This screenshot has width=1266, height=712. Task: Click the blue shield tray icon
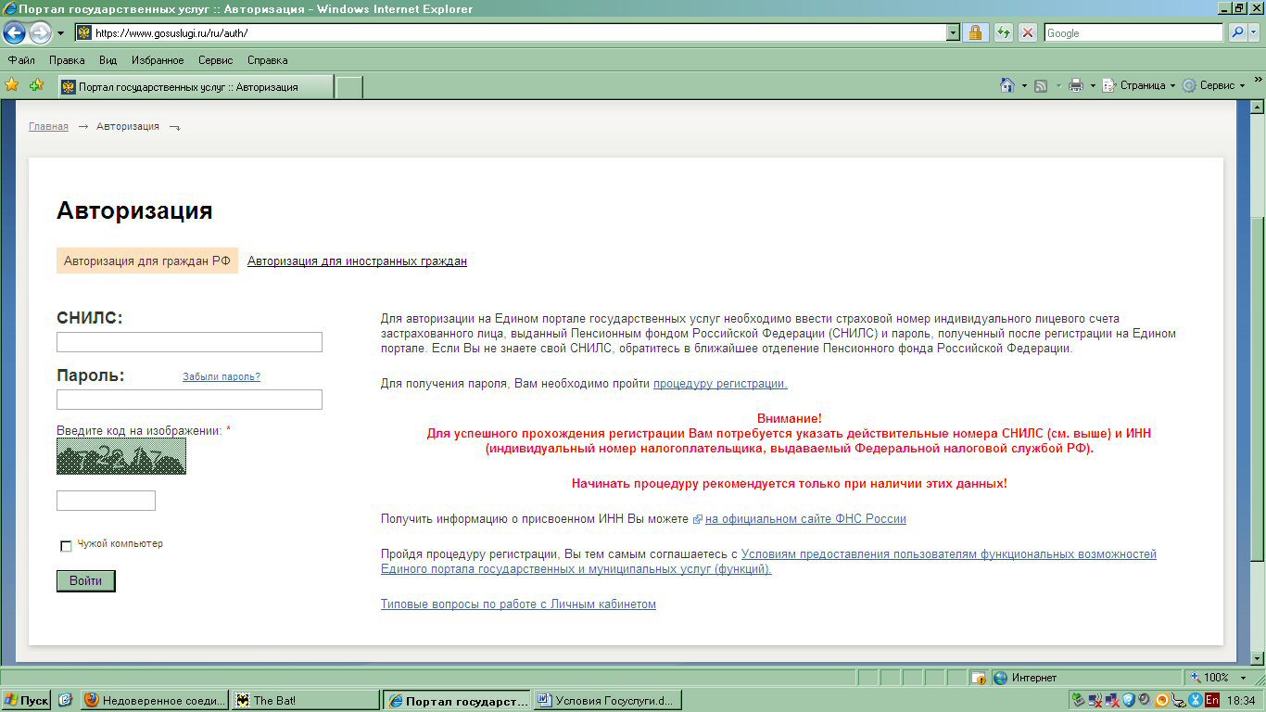tap(1128, 701)
